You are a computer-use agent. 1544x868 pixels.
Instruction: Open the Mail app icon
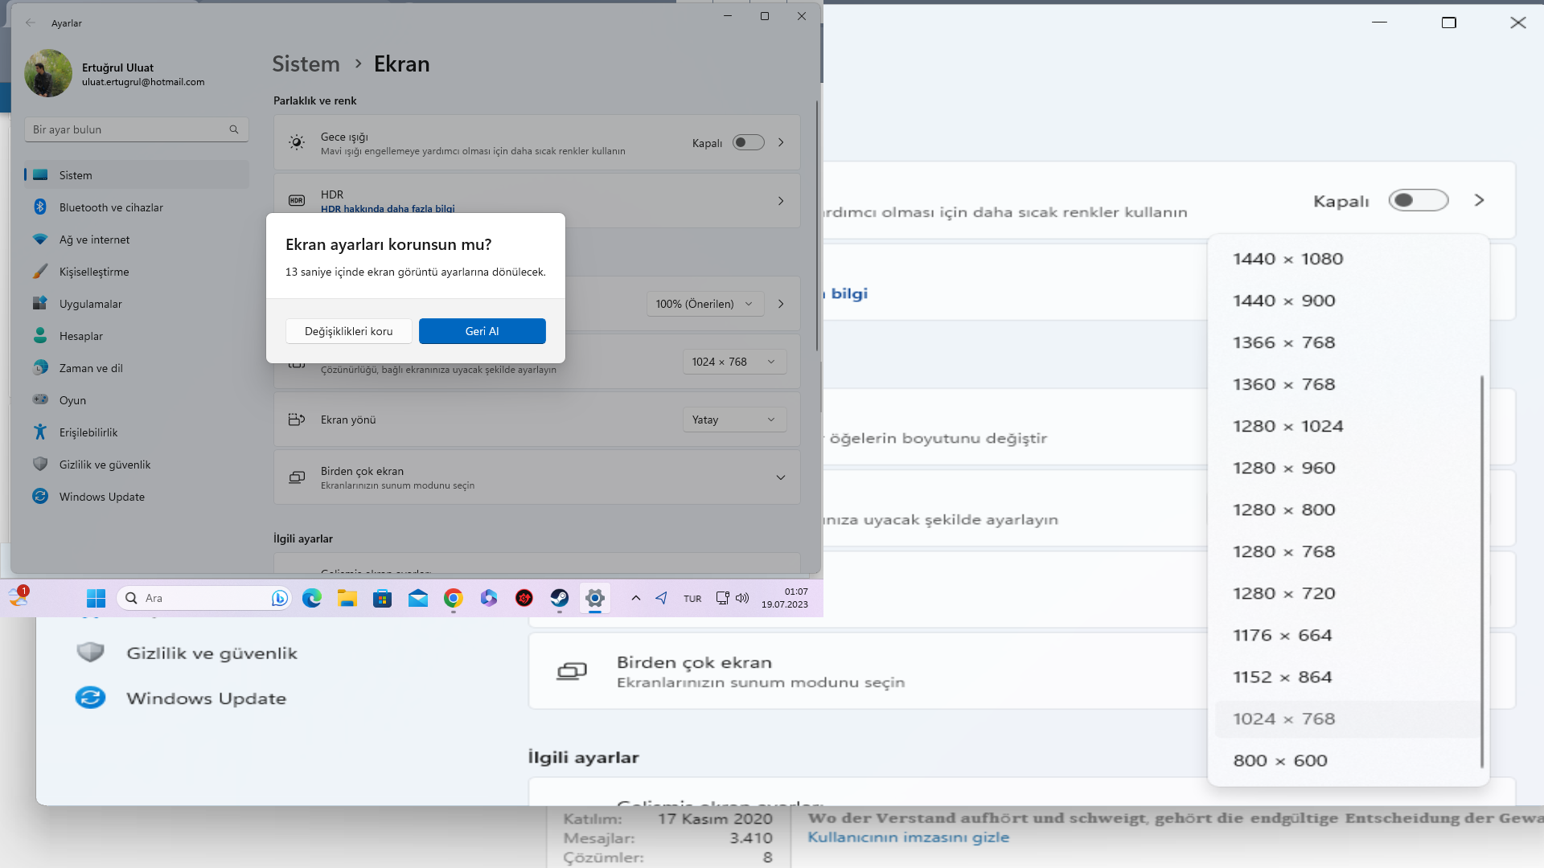click(x=418, y=598)
